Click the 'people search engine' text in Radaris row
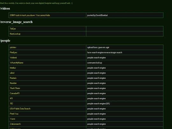The width and height of the screenshot is (172, 129). [x=97, y=78]
